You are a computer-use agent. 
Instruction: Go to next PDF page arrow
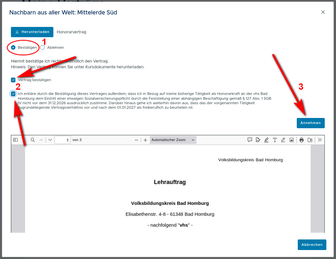pyautogui.click(x=50, y=140)
